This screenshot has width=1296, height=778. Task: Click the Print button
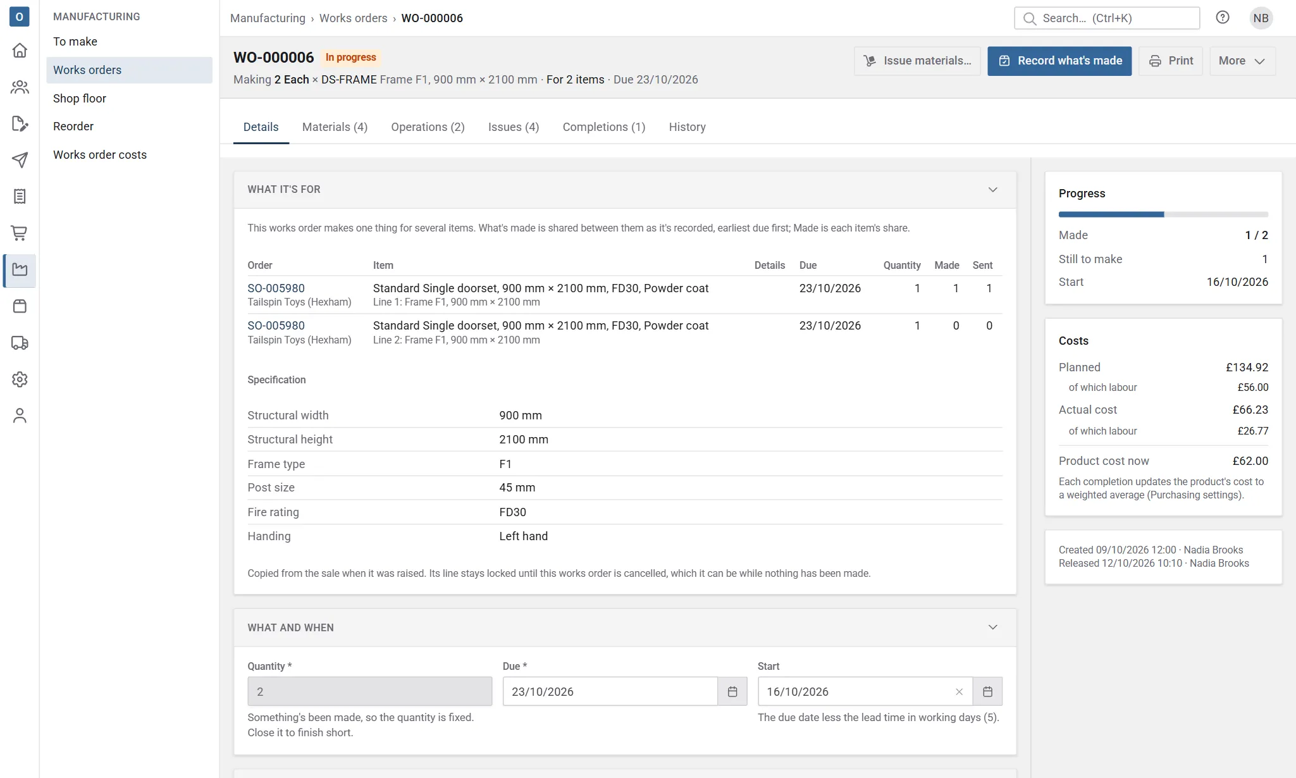(x=1171, y=61)
